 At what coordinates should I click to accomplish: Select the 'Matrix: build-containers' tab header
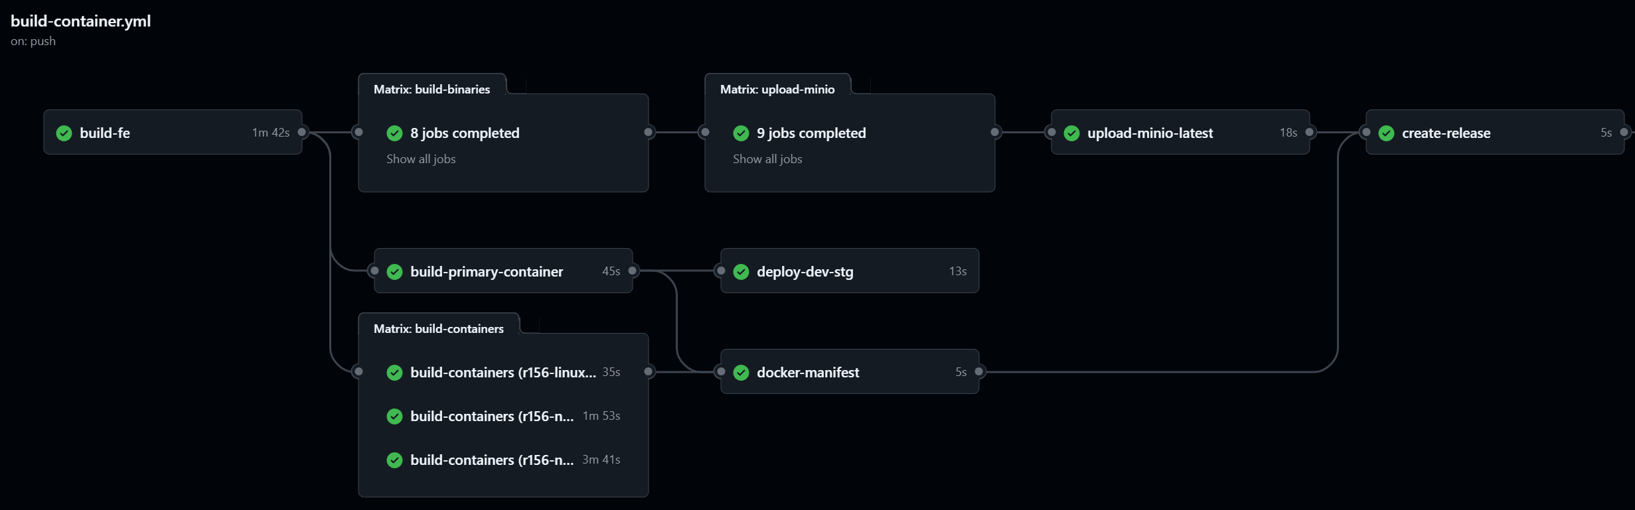click(438, 329)
